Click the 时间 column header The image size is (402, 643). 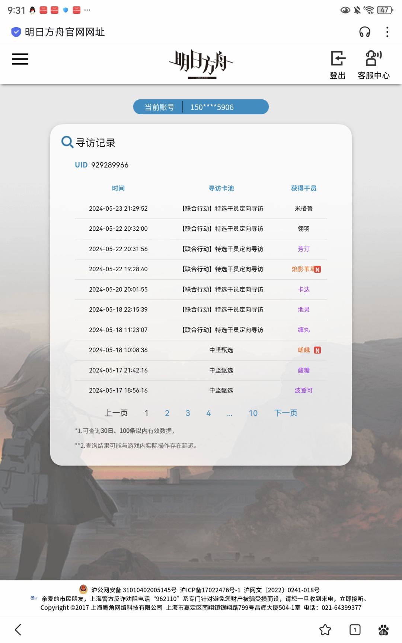(118, 188)
